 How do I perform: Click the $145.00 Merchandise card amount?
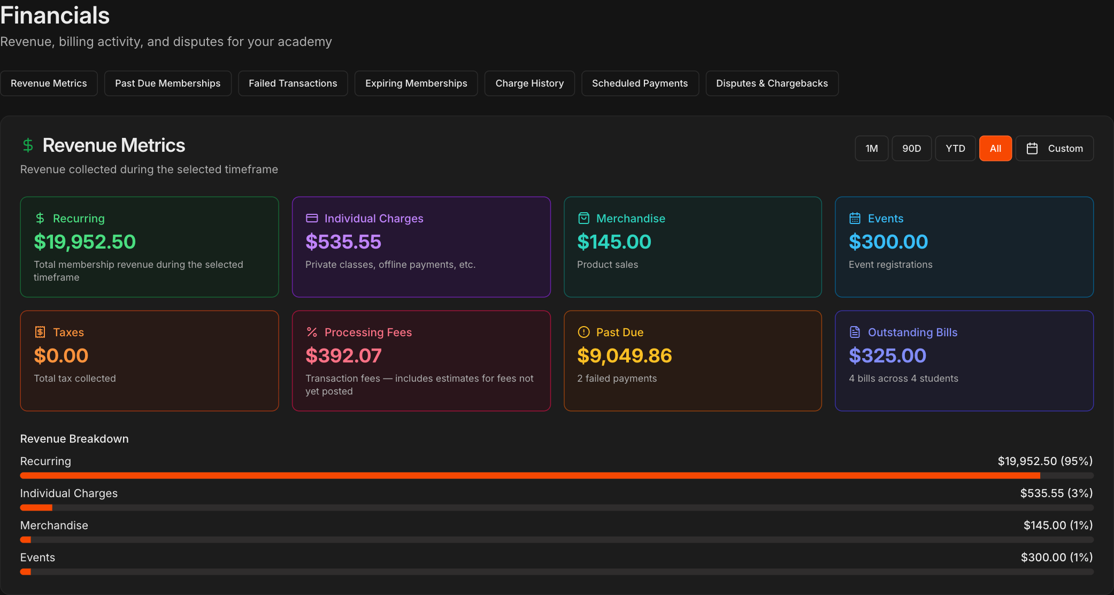coord(614,242)
